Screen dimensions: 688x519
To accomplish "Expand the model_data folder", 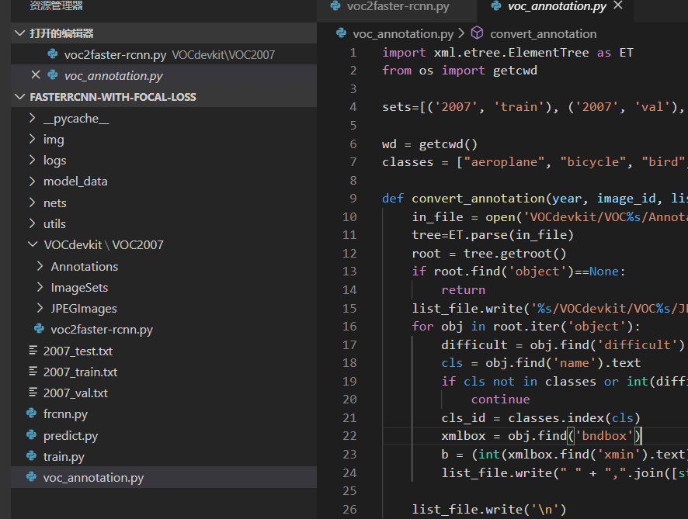I will tap(32, 181).
